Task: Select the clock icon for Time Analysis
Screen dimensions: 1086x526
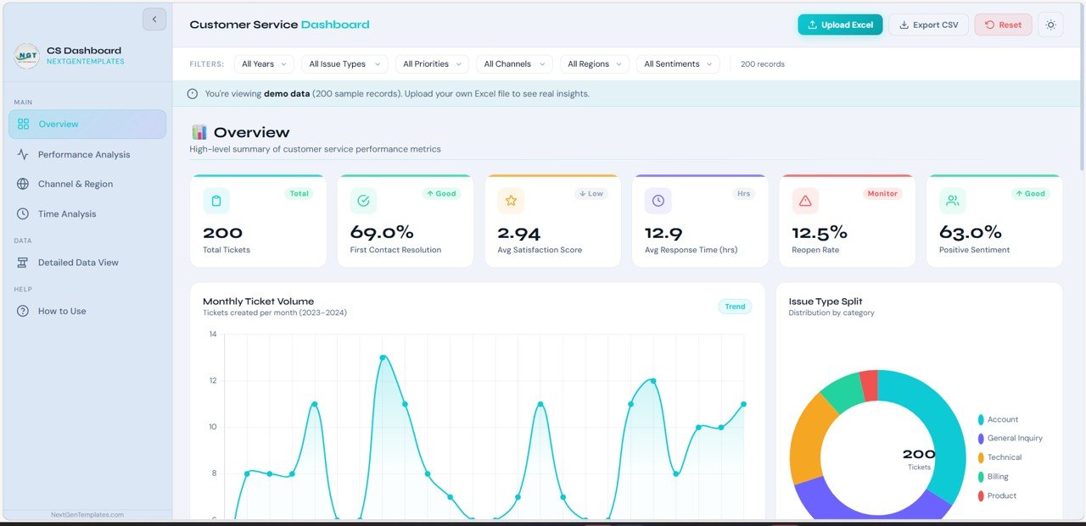Action: 22,213
